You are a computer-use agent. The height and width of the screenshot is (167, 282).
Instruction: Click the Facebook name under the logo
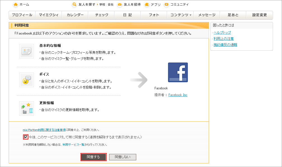[x=161, y=88]
